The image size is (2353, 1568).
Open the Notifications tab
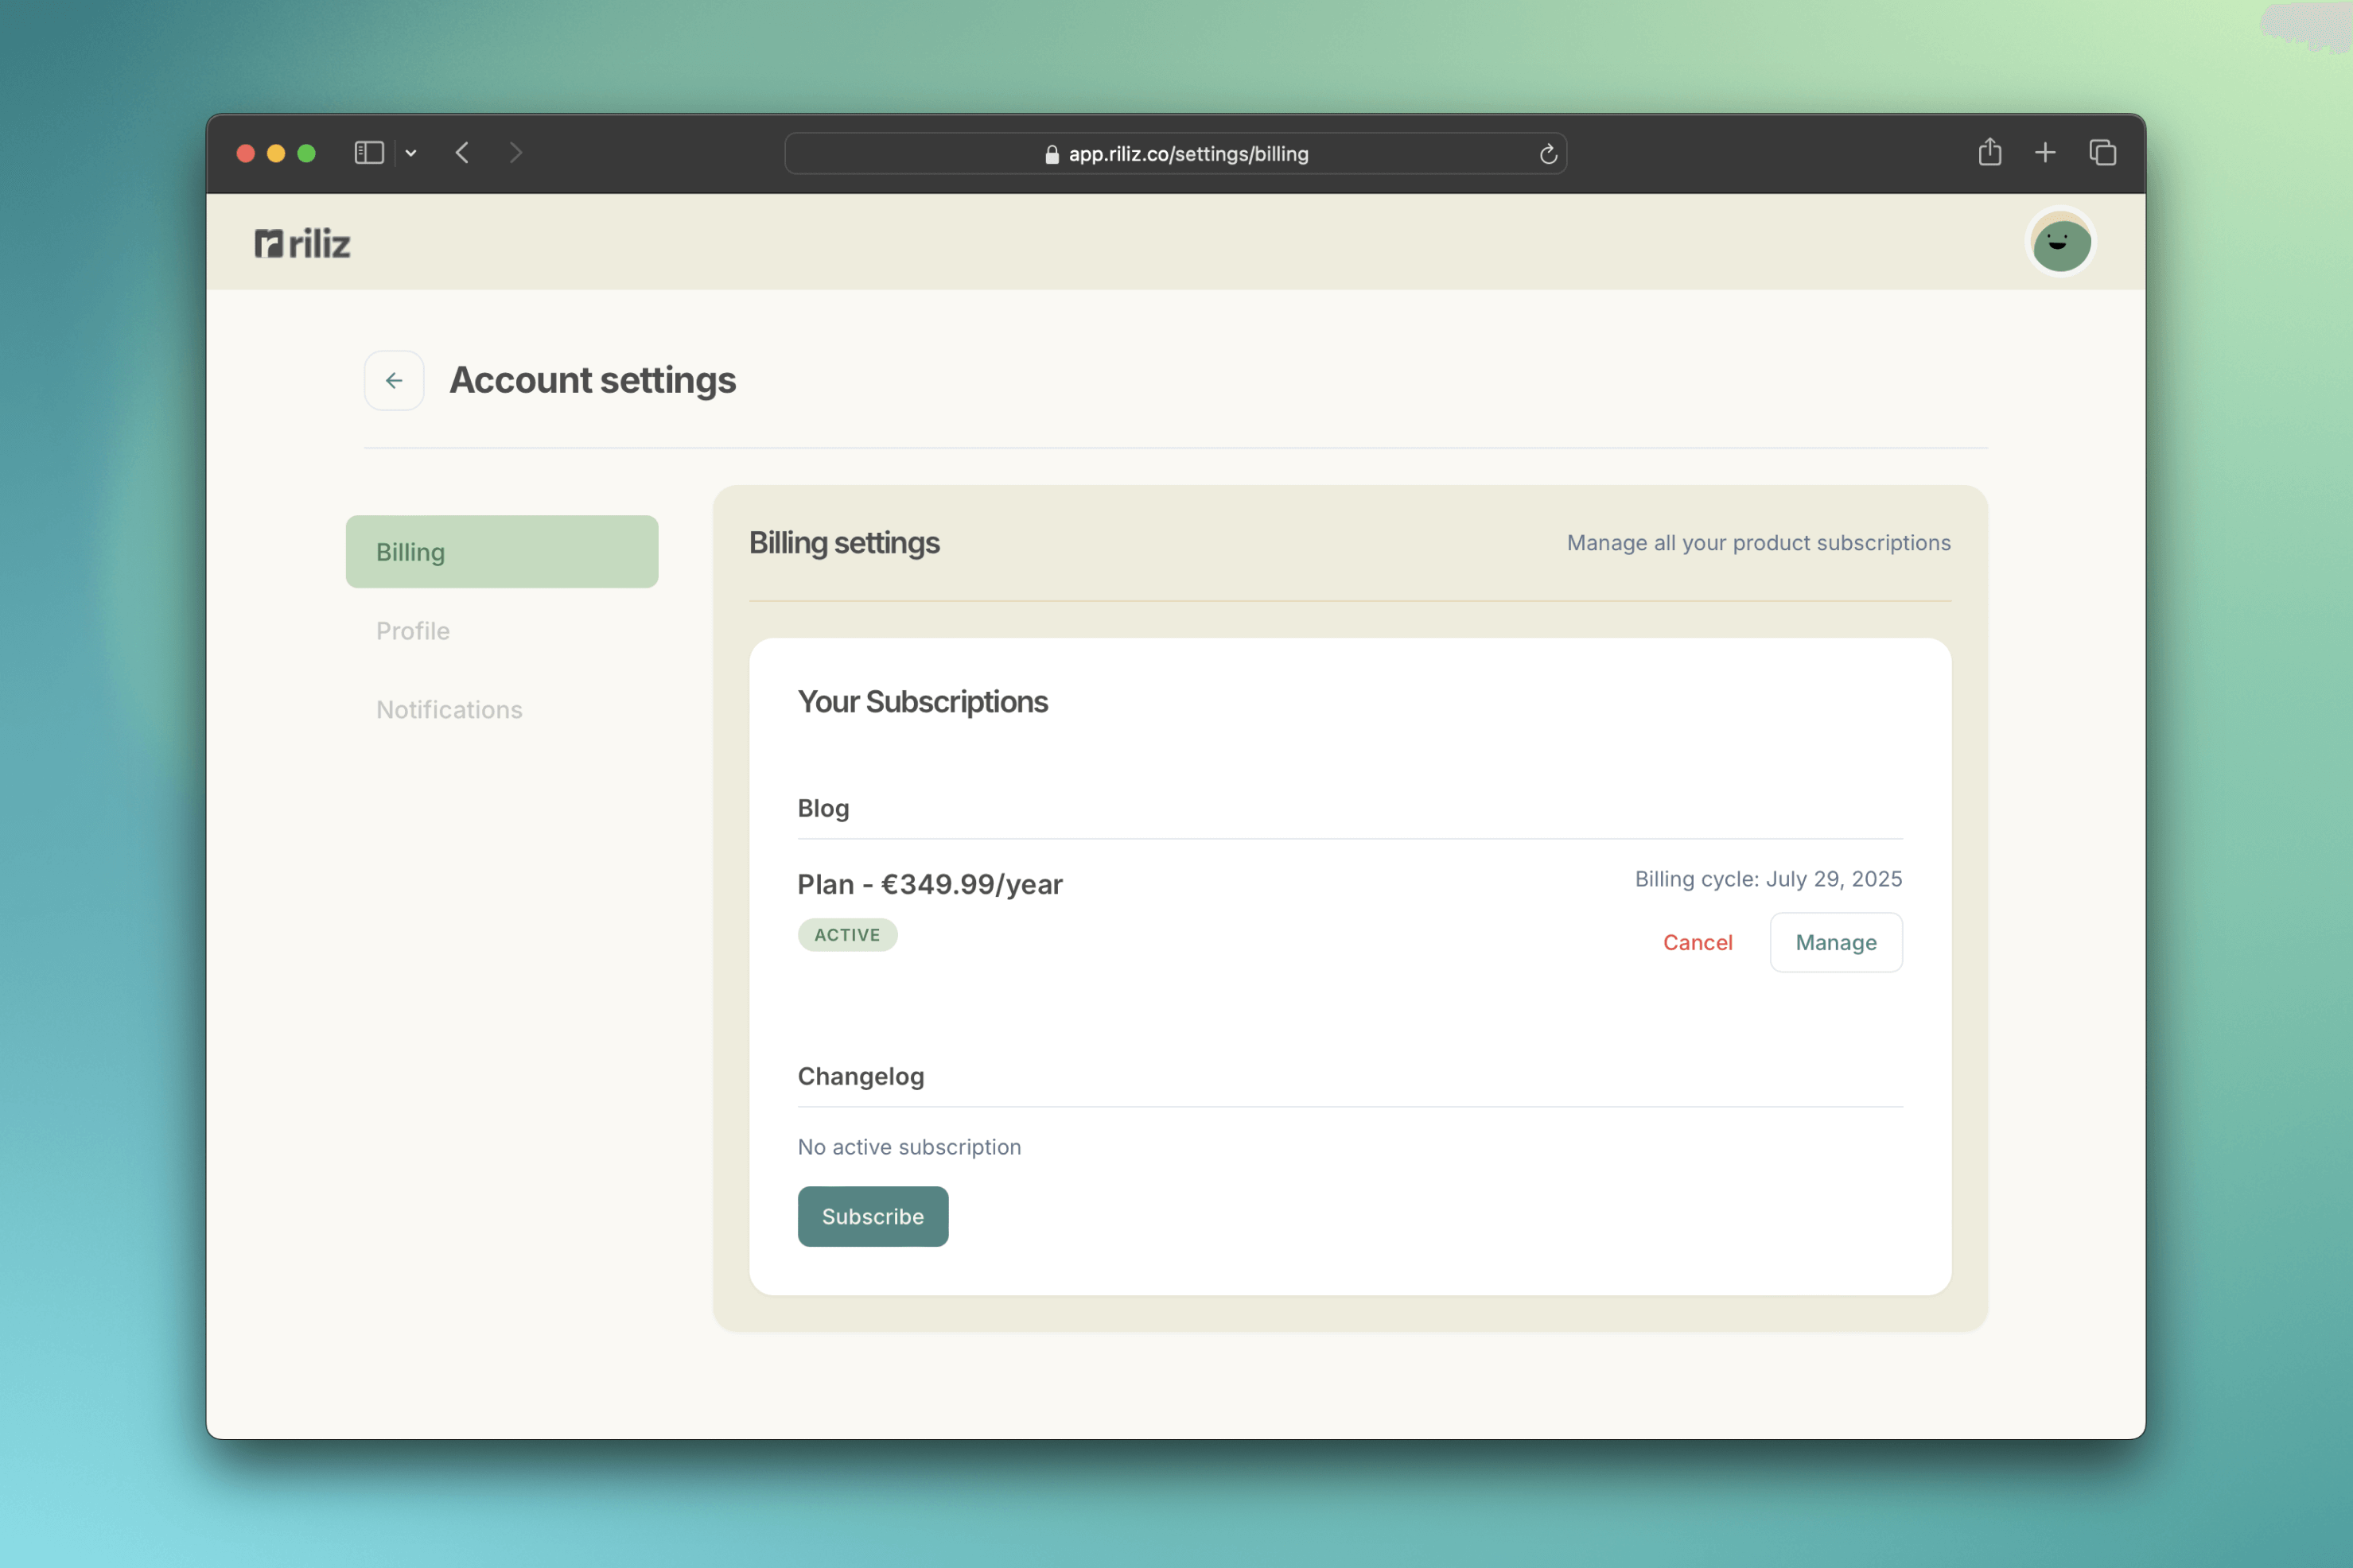point(449,709)
